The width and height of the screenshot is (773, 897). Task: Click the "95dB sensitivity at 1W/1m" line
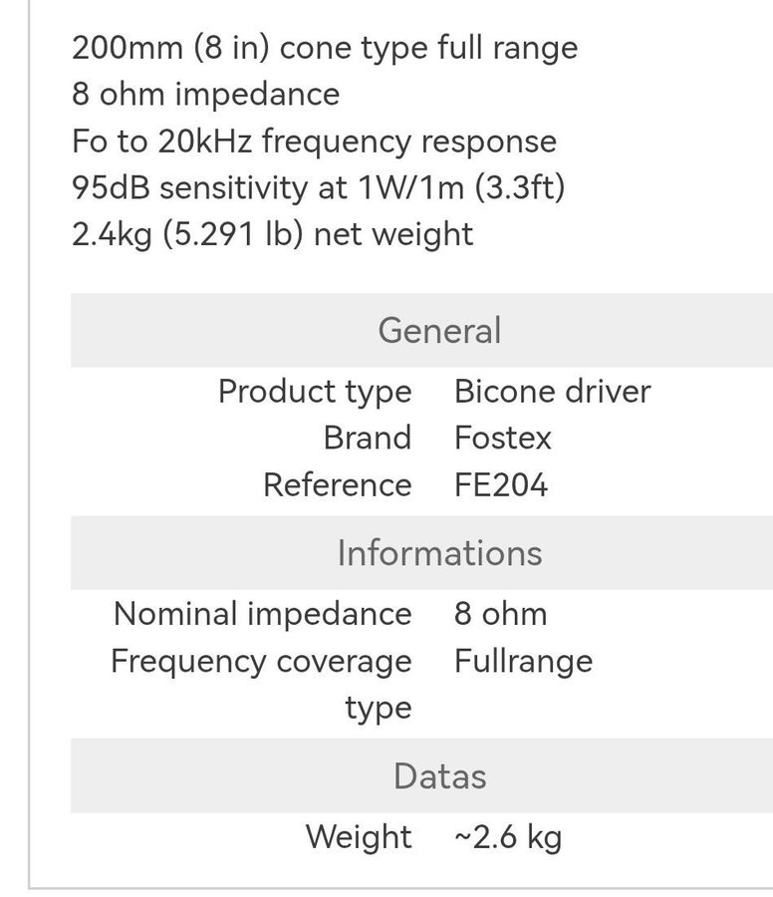click(318, 187)
